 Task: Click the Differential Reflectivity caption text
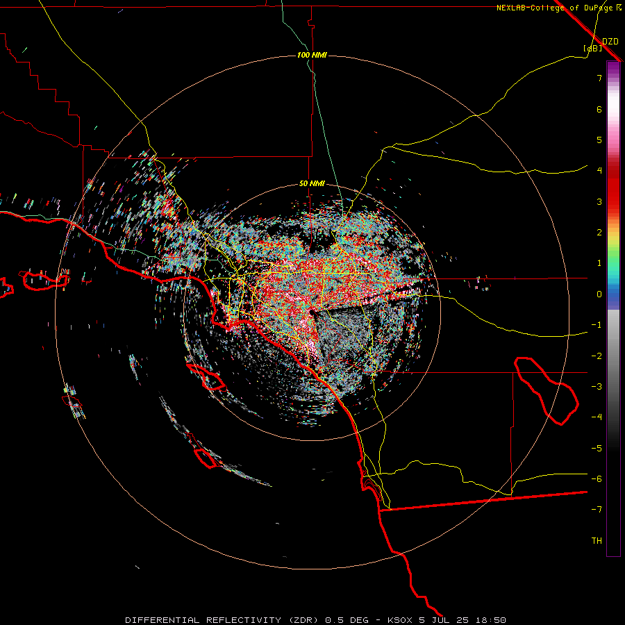222,620
